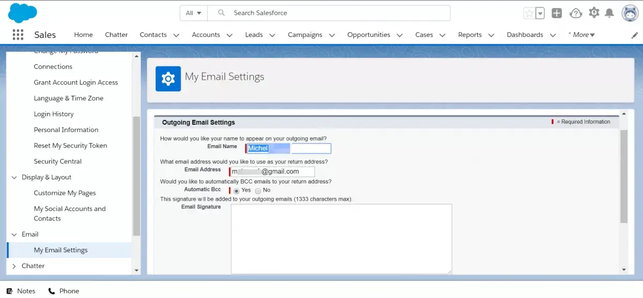Viewport: 643px width, 298px height.
Task: Open the Contacts tab
Action: tap(153, 35)
